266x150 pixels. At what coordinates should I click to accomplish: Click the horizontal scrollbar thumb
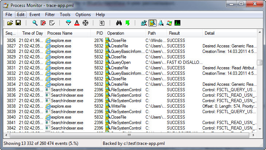pyautogui.click(x=129, y=135)
